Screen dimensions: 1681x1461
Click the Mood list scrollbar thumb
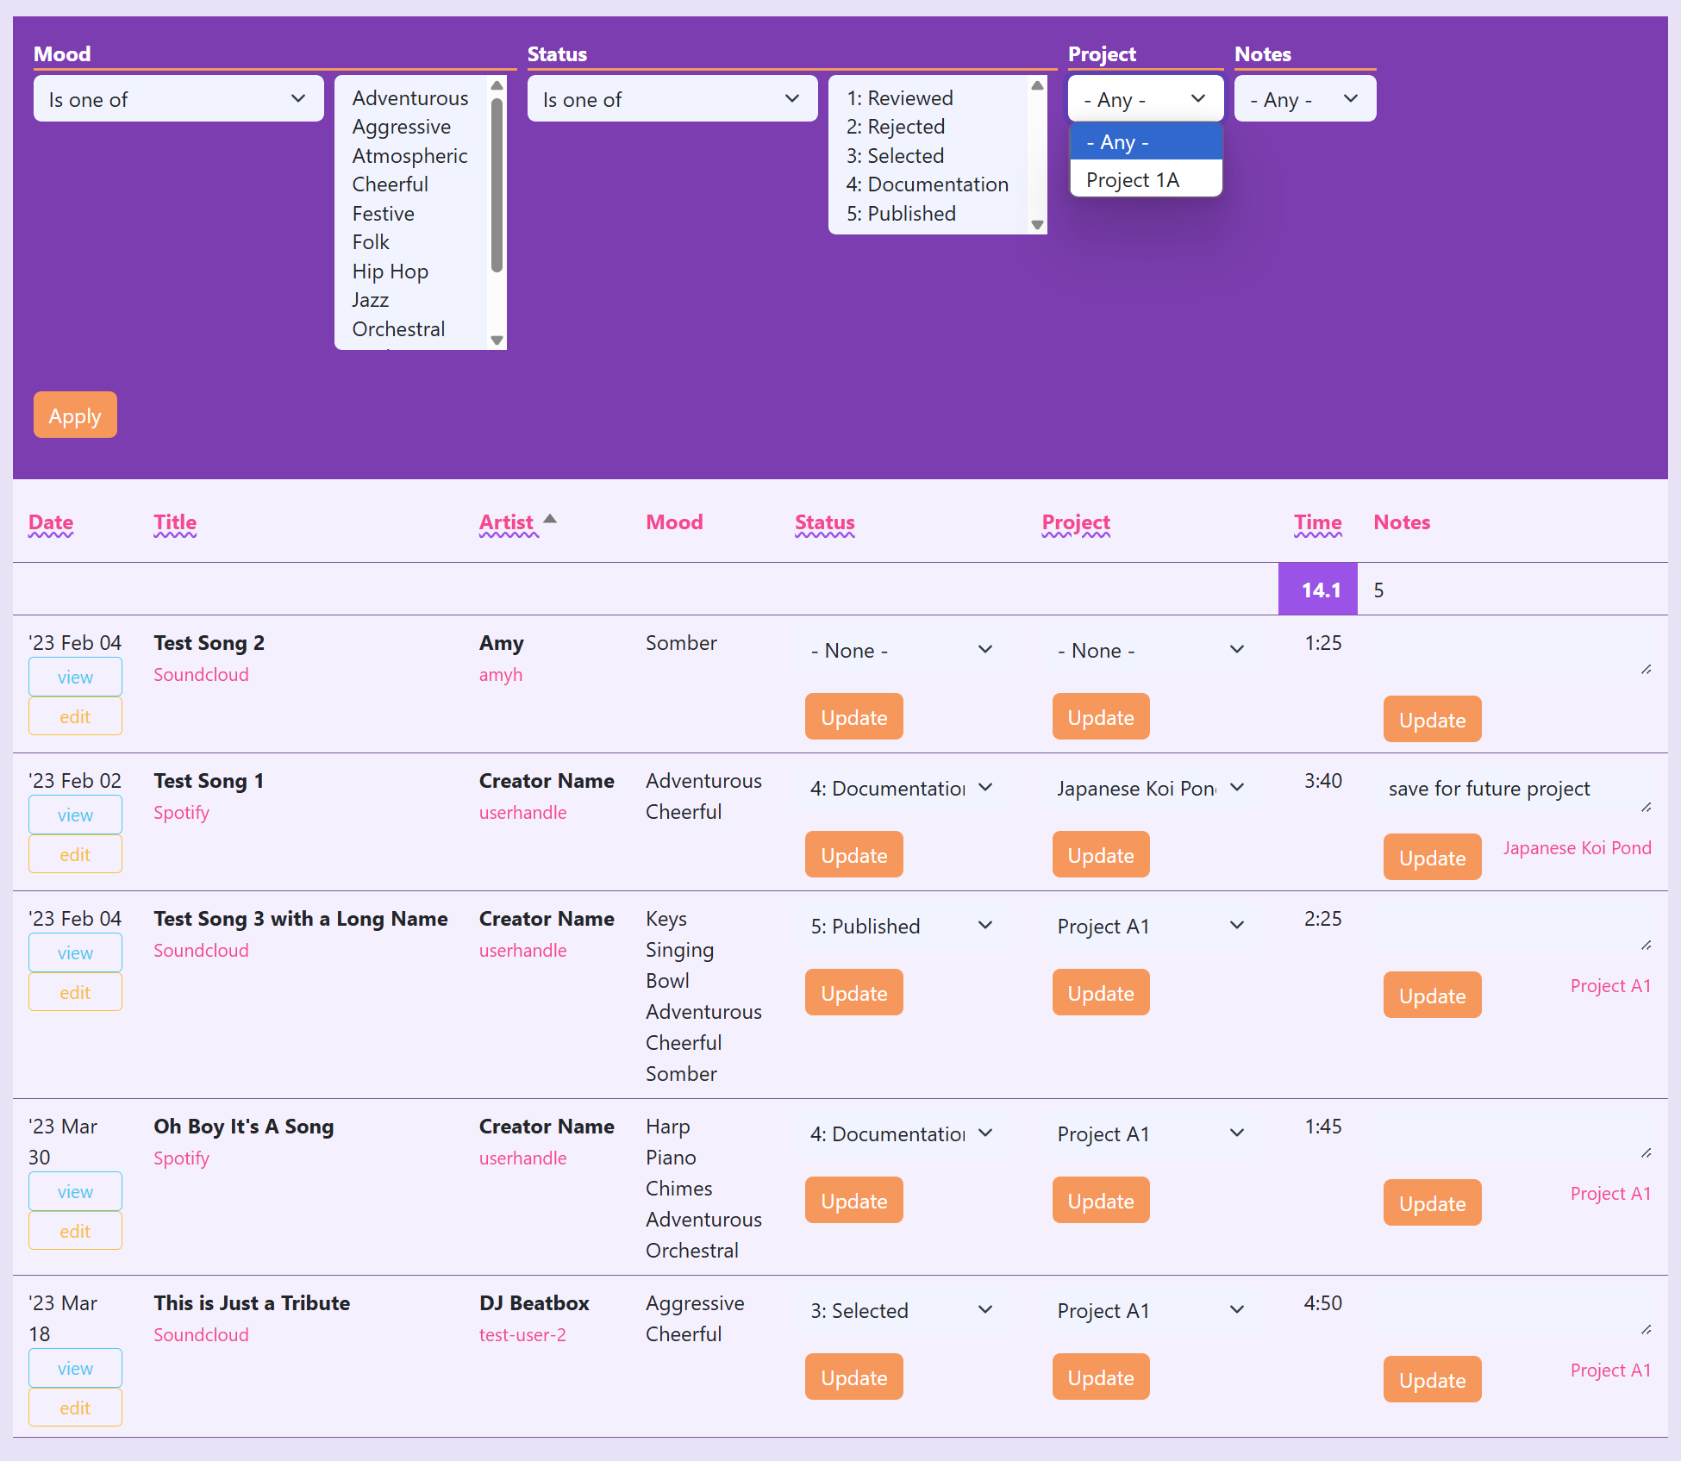pos(497,184)
